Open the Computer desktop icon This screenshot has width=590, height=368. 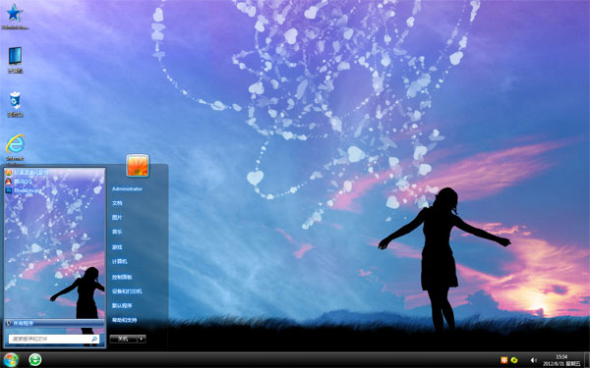tap(15, 60)
